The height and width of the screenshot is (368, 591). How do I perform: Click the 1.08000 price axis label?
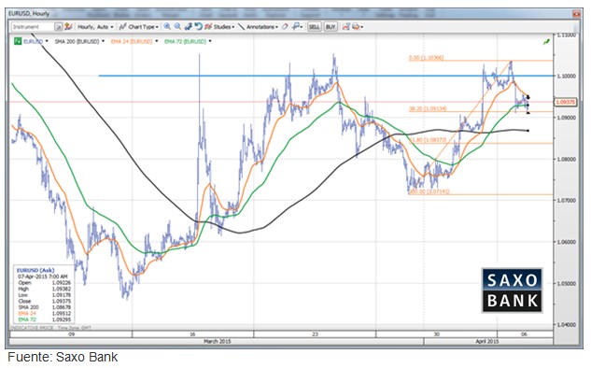(x=567, y=159)
